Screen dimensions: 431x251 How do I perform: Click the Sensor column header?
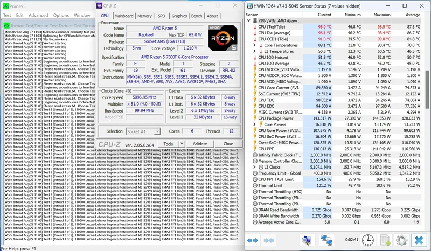click(x=252, y=15)
